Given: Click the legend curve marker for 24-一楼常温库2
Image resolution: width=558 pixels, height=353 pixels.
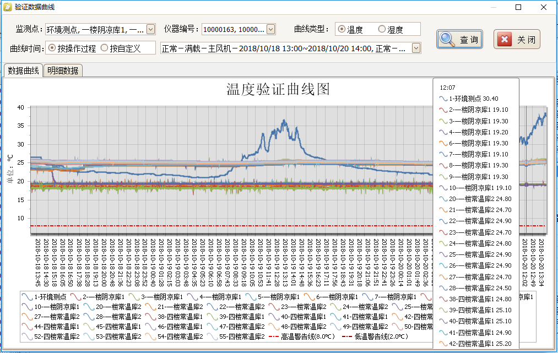Looking at the screenshot, I should [x=335, y=307].
